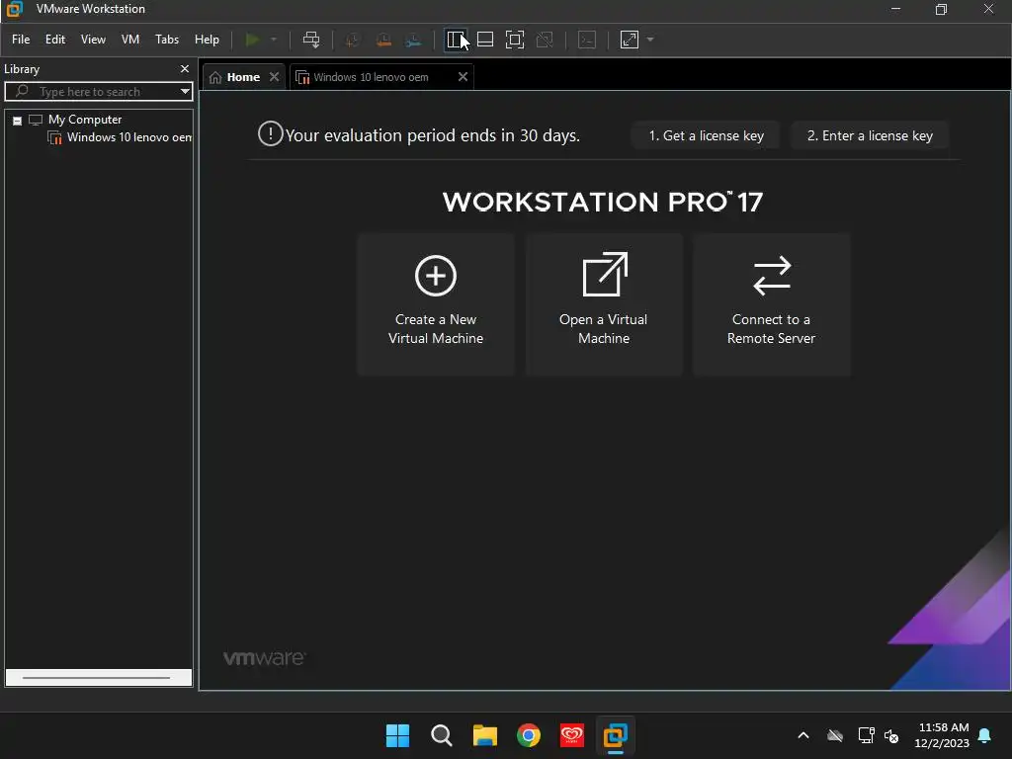Screen dimensions: 1012x759
Task: Open the View menu
Action: pyautogui.click(x=93, y=40)
